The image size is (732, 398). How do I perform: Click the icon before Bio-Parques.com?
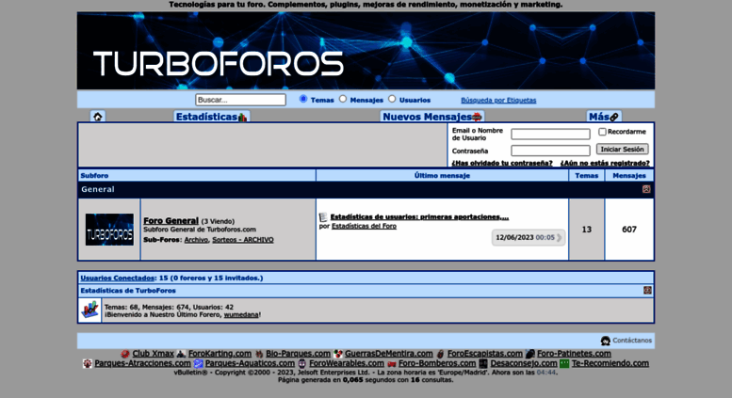[x=259, y=354]
